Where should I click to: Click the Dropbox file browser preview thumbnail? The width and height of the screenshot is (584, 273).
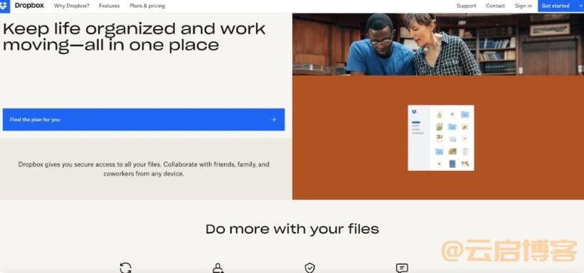(441, 138)
